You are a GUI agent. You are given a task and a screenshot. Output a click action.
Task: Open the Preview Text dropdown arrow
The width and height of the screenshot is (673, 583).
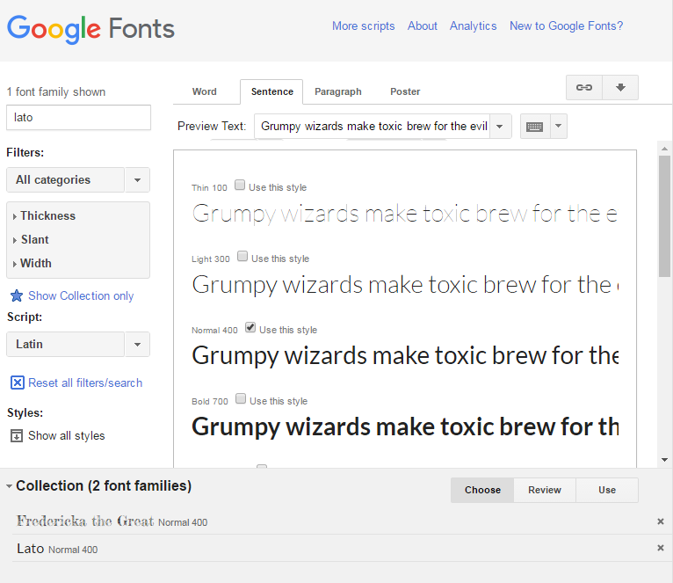[x=500, y=127]
